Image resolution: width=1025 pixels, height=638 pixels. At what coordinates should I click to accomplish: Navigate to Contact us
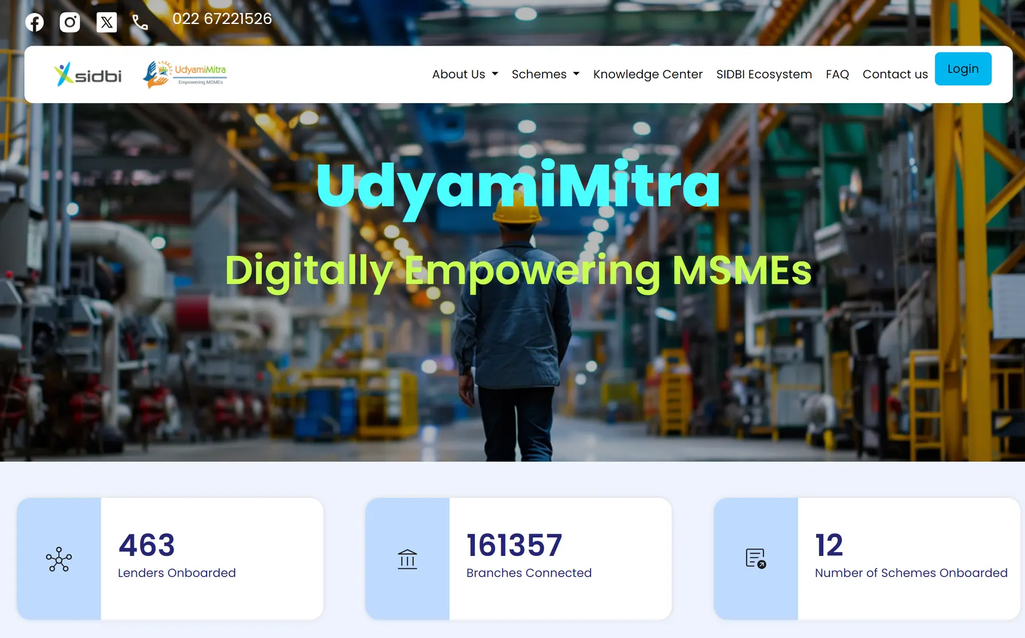895,74
